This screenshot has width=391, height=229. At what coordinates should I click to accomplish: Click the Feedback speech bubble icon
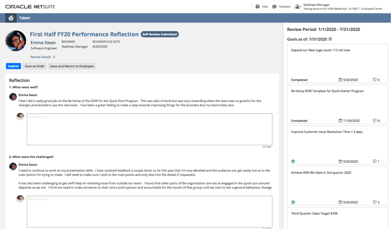coord(274,6)
